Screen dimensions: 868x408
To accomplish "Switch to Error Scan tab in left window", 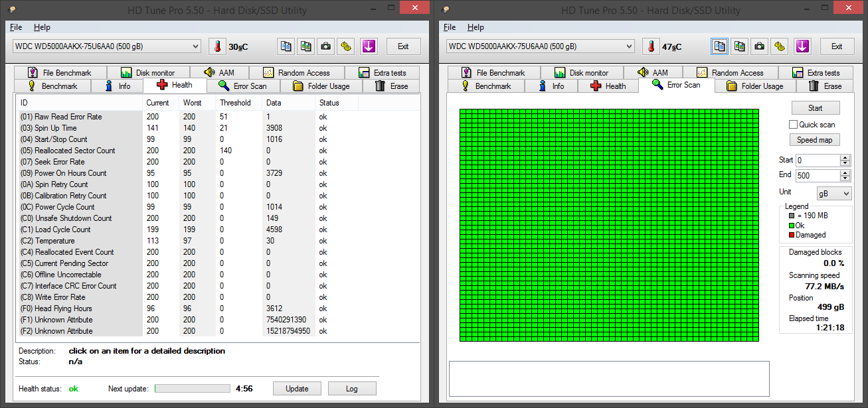I will pos(243,86).
